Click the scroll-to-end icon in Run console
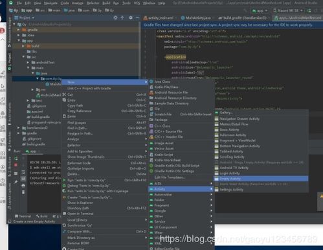The image size is (323, 250). (x=23, y=179)
